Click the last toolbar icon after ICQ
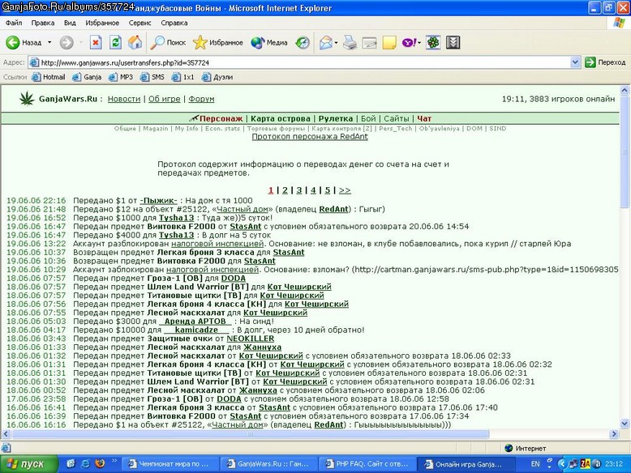 453,43
